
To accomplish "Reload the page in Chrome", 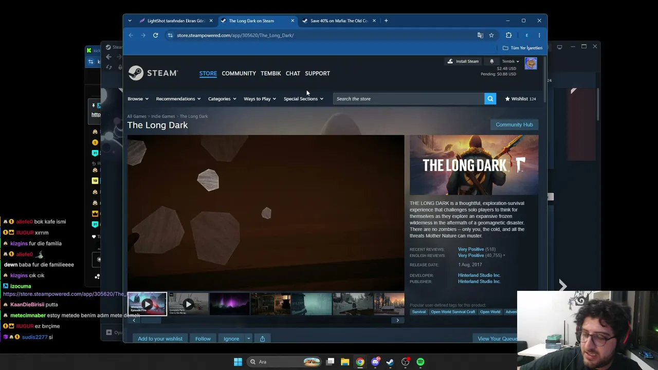I will (x=155, y=35).
